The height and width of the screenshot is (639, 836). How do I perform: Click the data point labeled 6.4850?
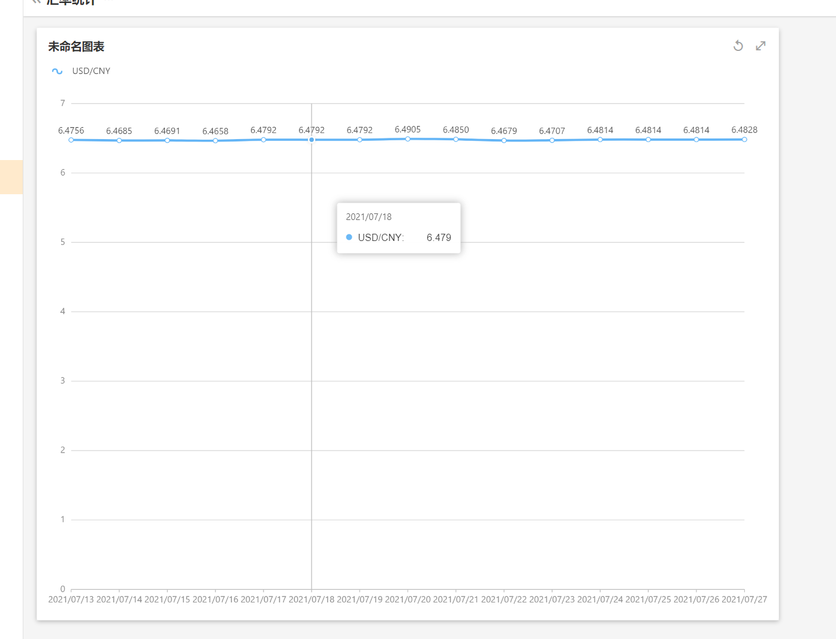click(456, 140)
